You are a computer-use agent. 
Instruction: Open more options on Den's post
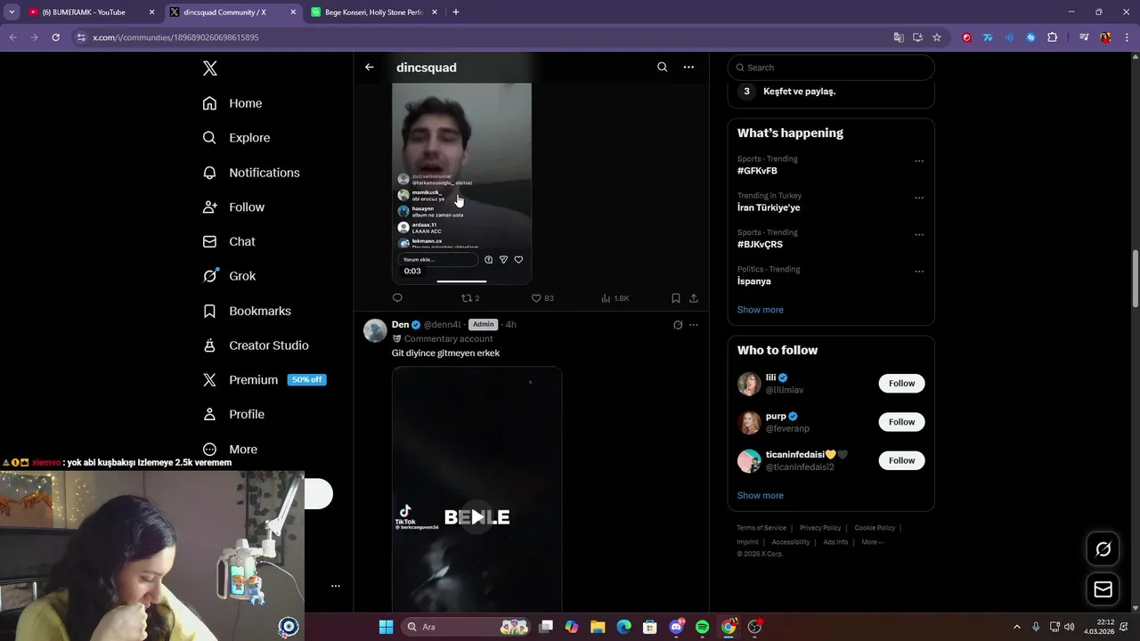(694, 325)
